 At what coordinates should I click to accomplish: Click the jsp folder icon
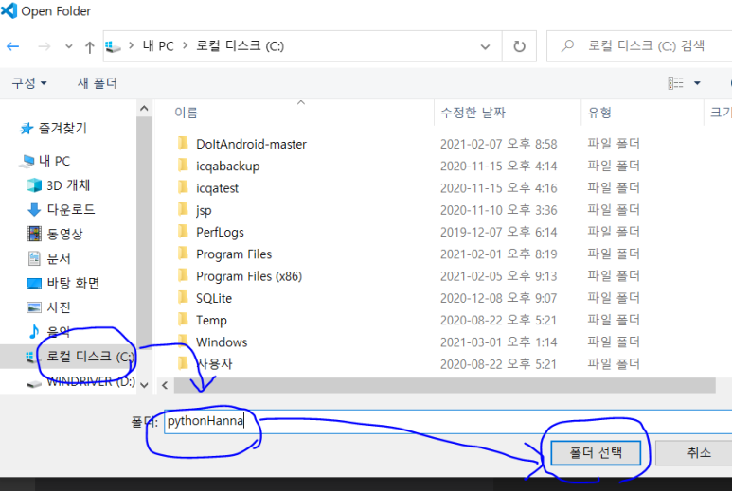(x=183, y=209)
